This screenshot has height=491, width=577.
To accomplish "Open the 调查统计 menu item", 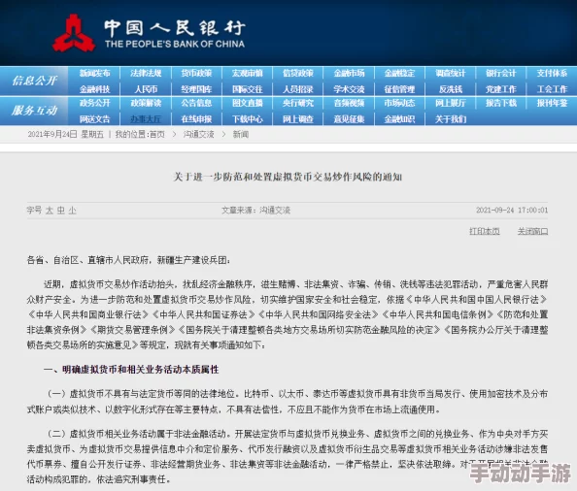I will click(451, 73).
